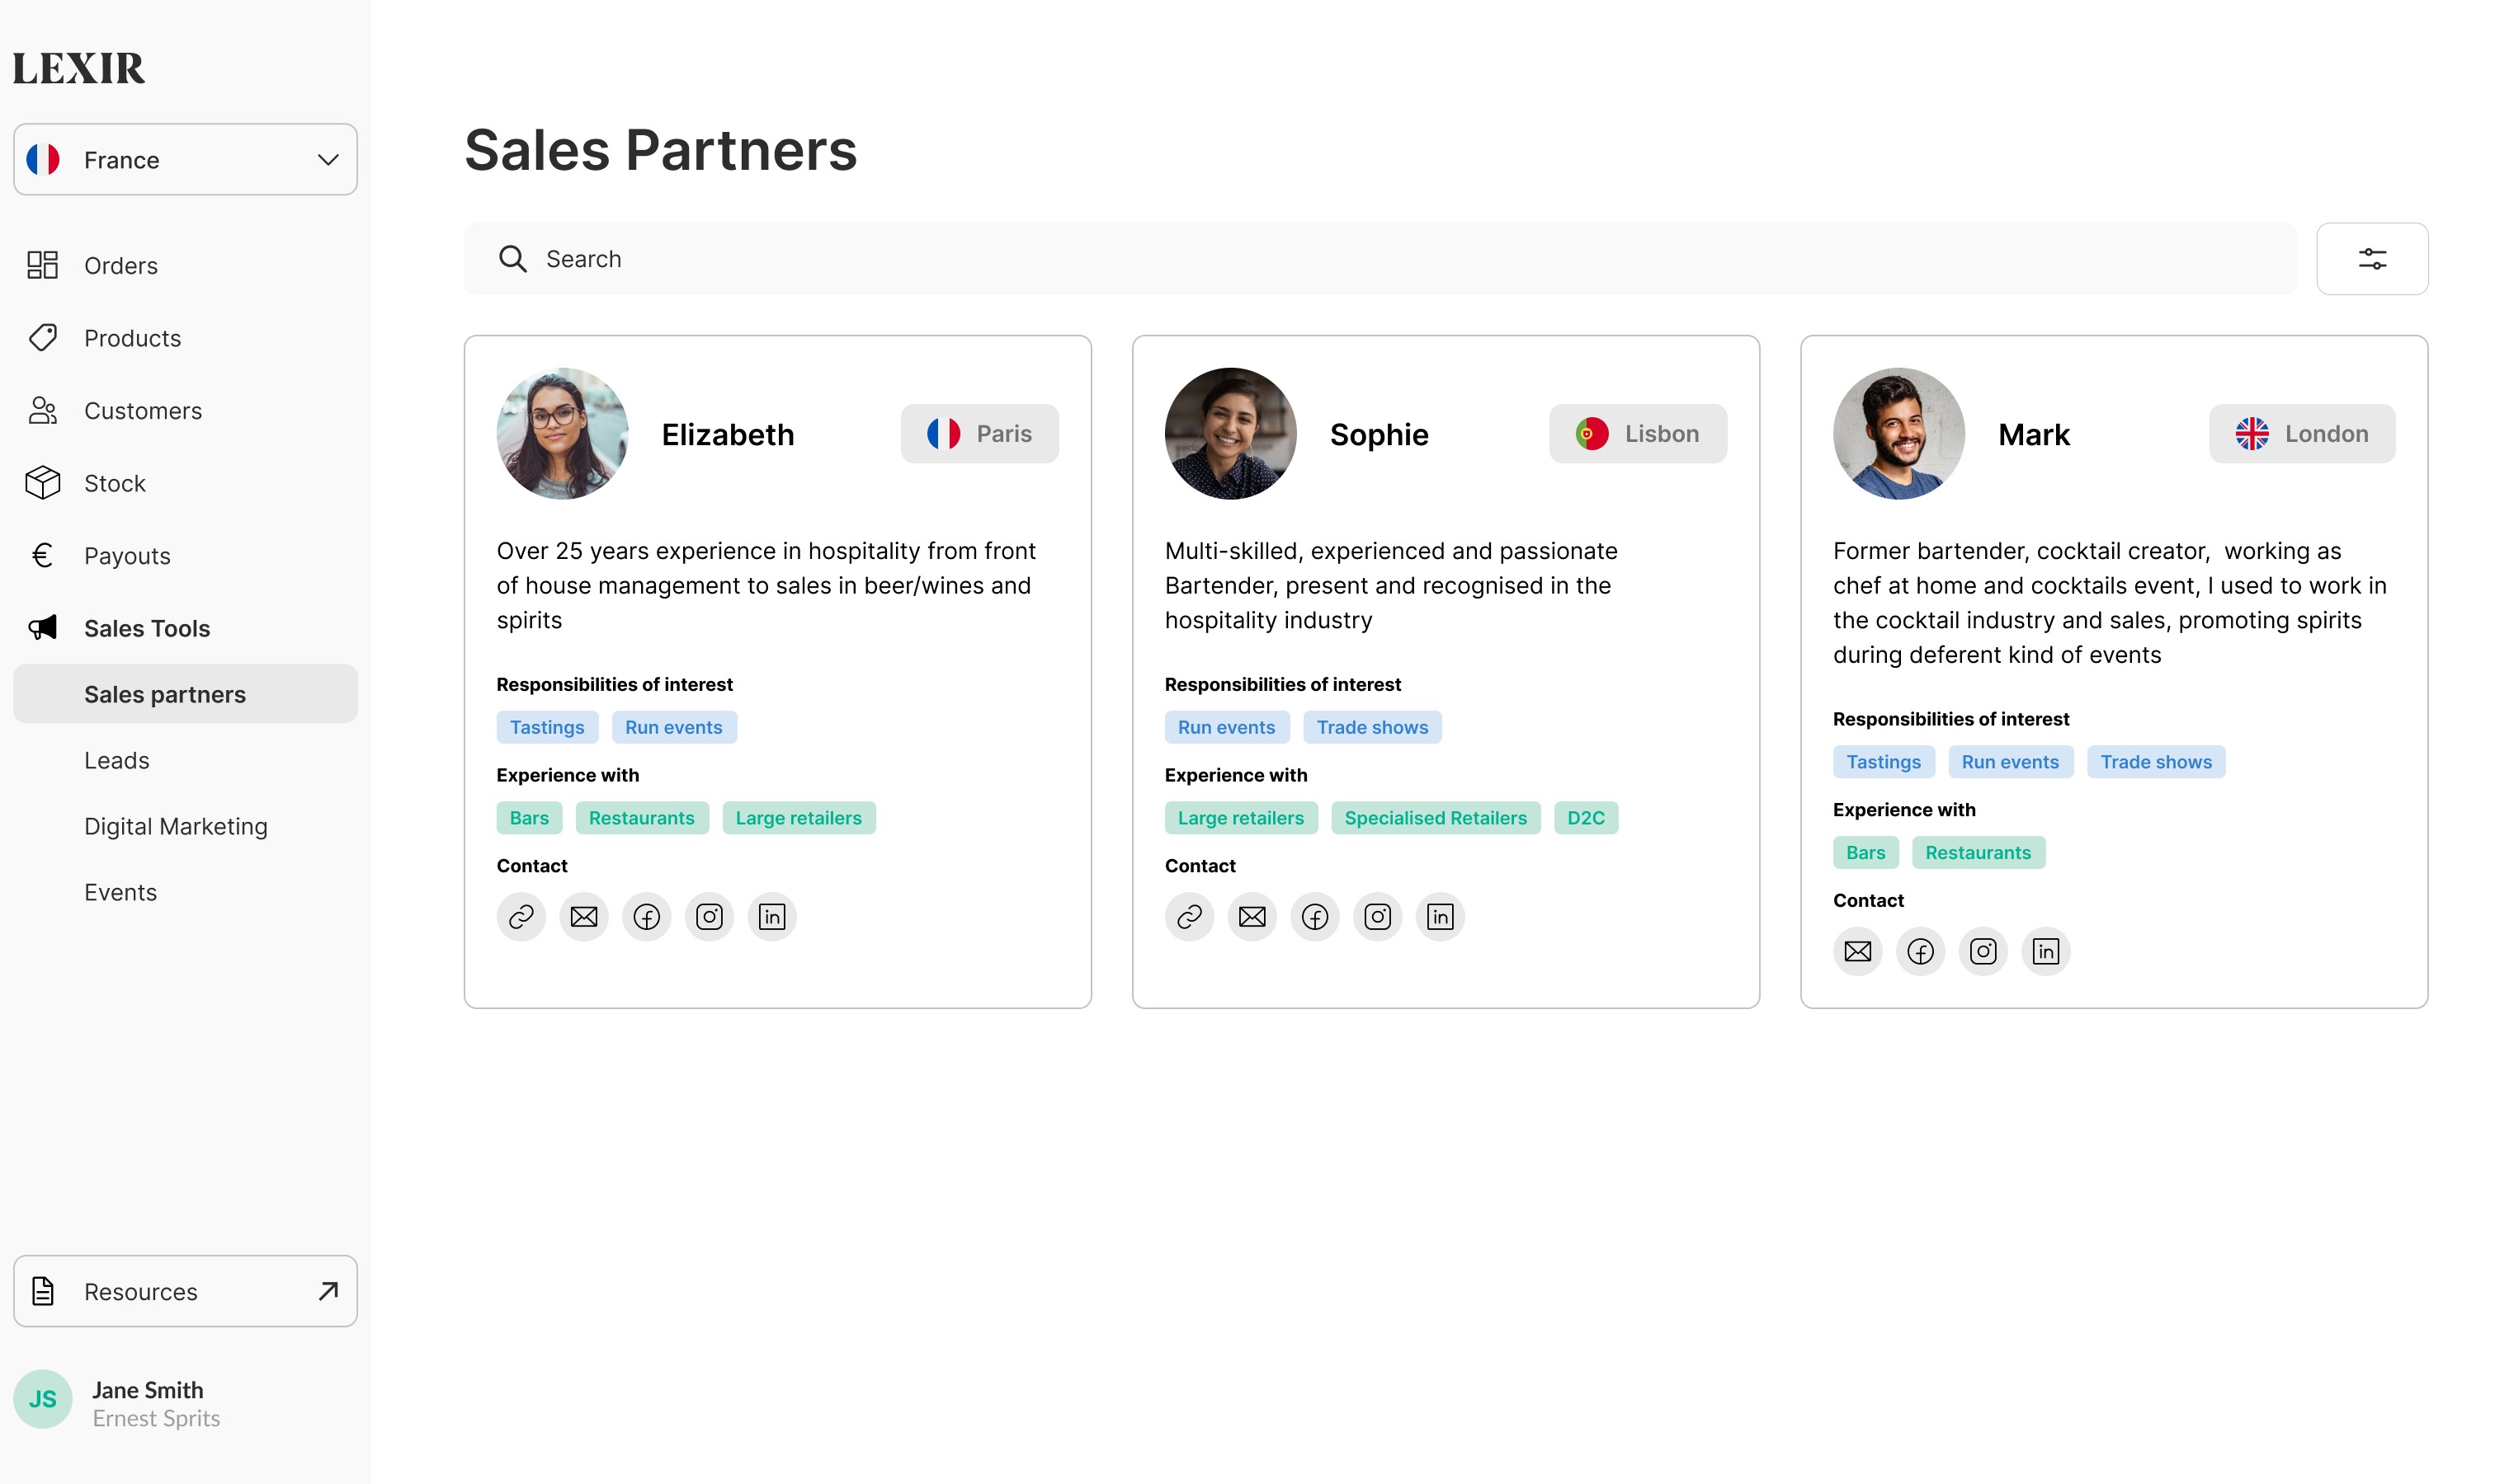Select the Products tag icon
Screen dimensions: 2495x1484
pos(42,338)
